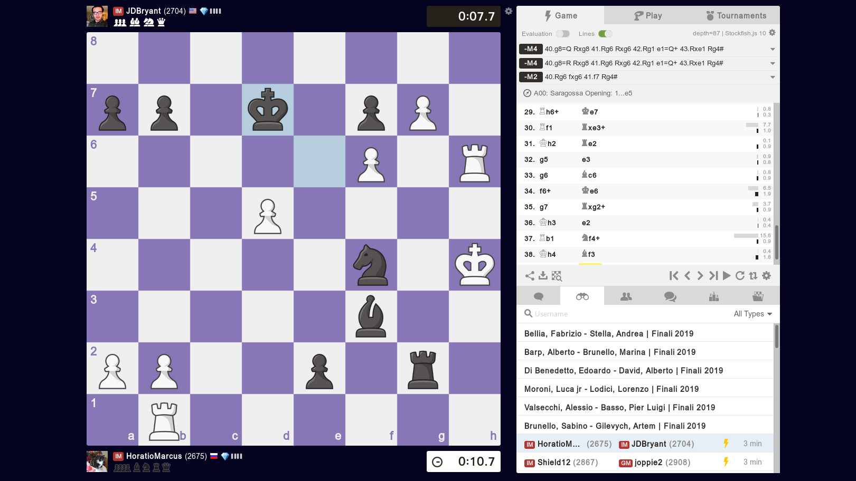Switch to the Tournaments tab
Image resolution: width=856 pixels, height=481 pixels.
click(736, 15)
